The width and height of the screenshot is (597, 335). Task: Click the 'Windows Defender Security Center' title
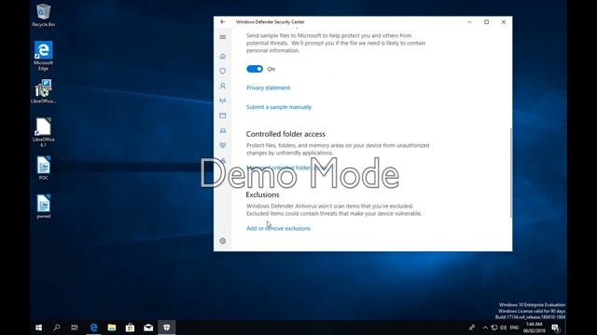[x=271, y=22]
